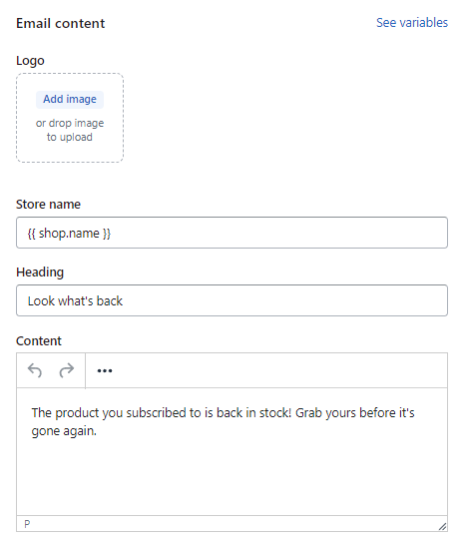Select the dashed Logo upload drop zone

tap(70, 118)
